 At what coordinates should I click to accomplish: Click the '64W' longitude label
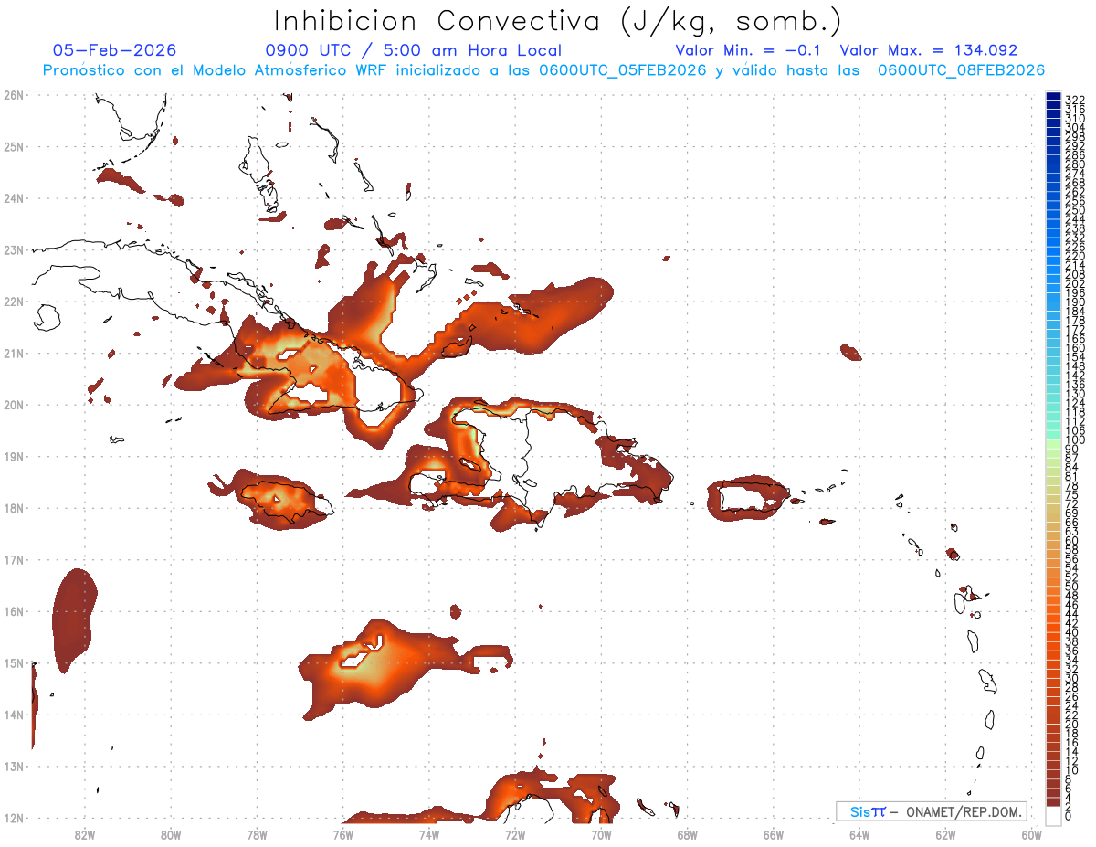pos(859,834)
